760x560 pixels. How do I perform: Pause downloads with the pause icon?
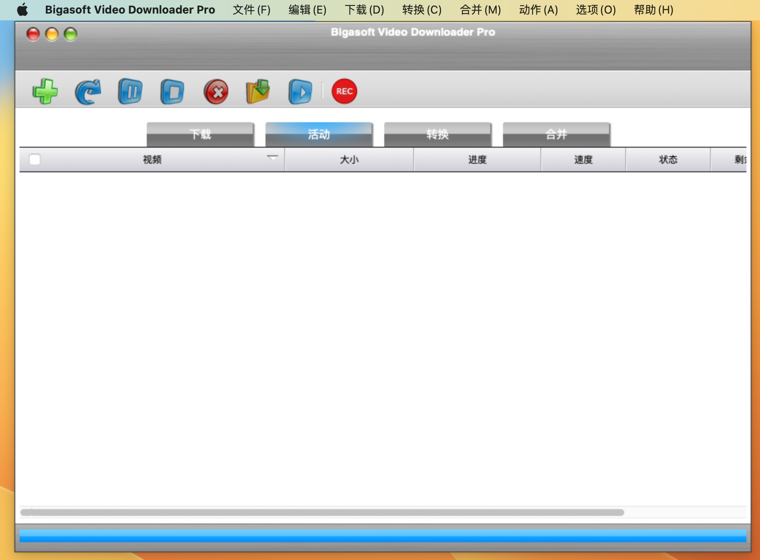pyautogui.click(x=130, y=91)
